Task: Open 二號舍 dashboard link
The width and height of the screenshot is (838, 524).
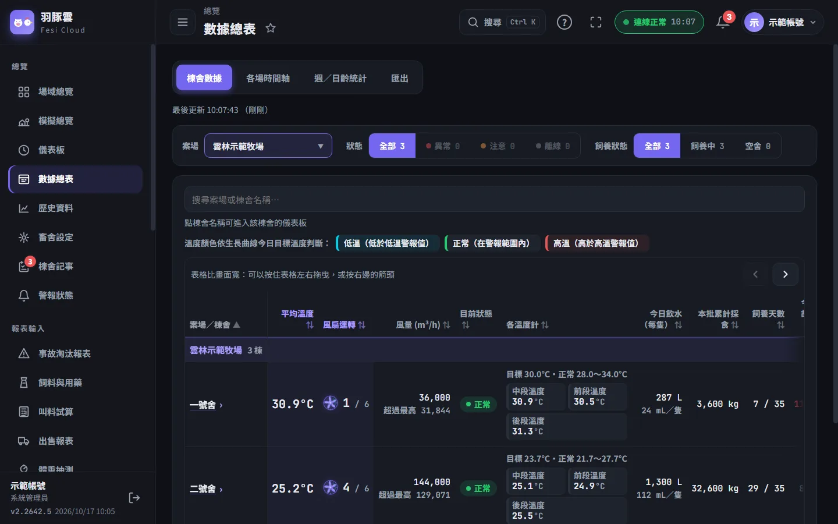Action: [206, 489]
